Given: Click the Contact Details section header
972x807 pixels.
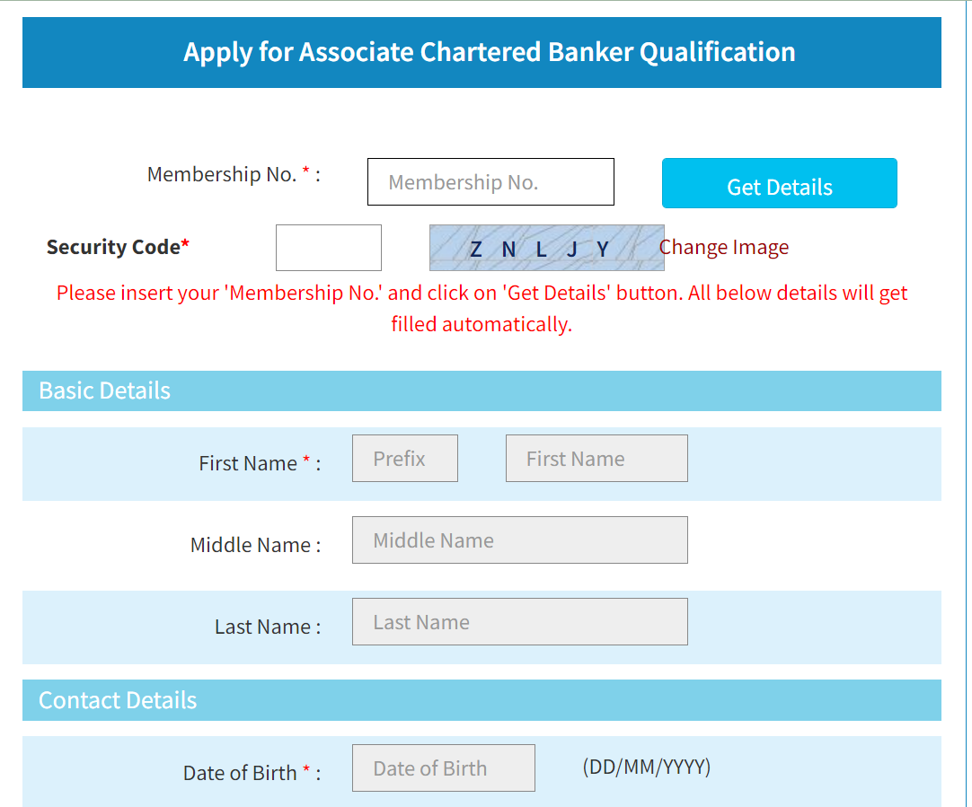Looking at the screenshot, I should pyautogui.click(x=482, y=700).
